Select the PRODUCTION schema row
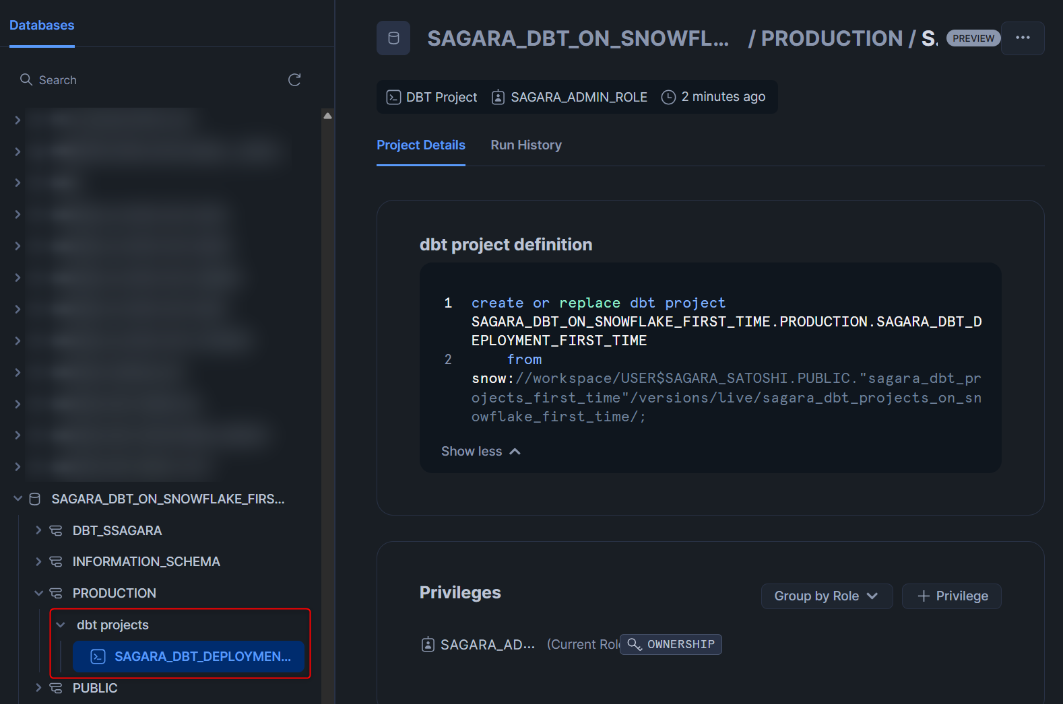 pyautogui.click(x=115, y=594)
